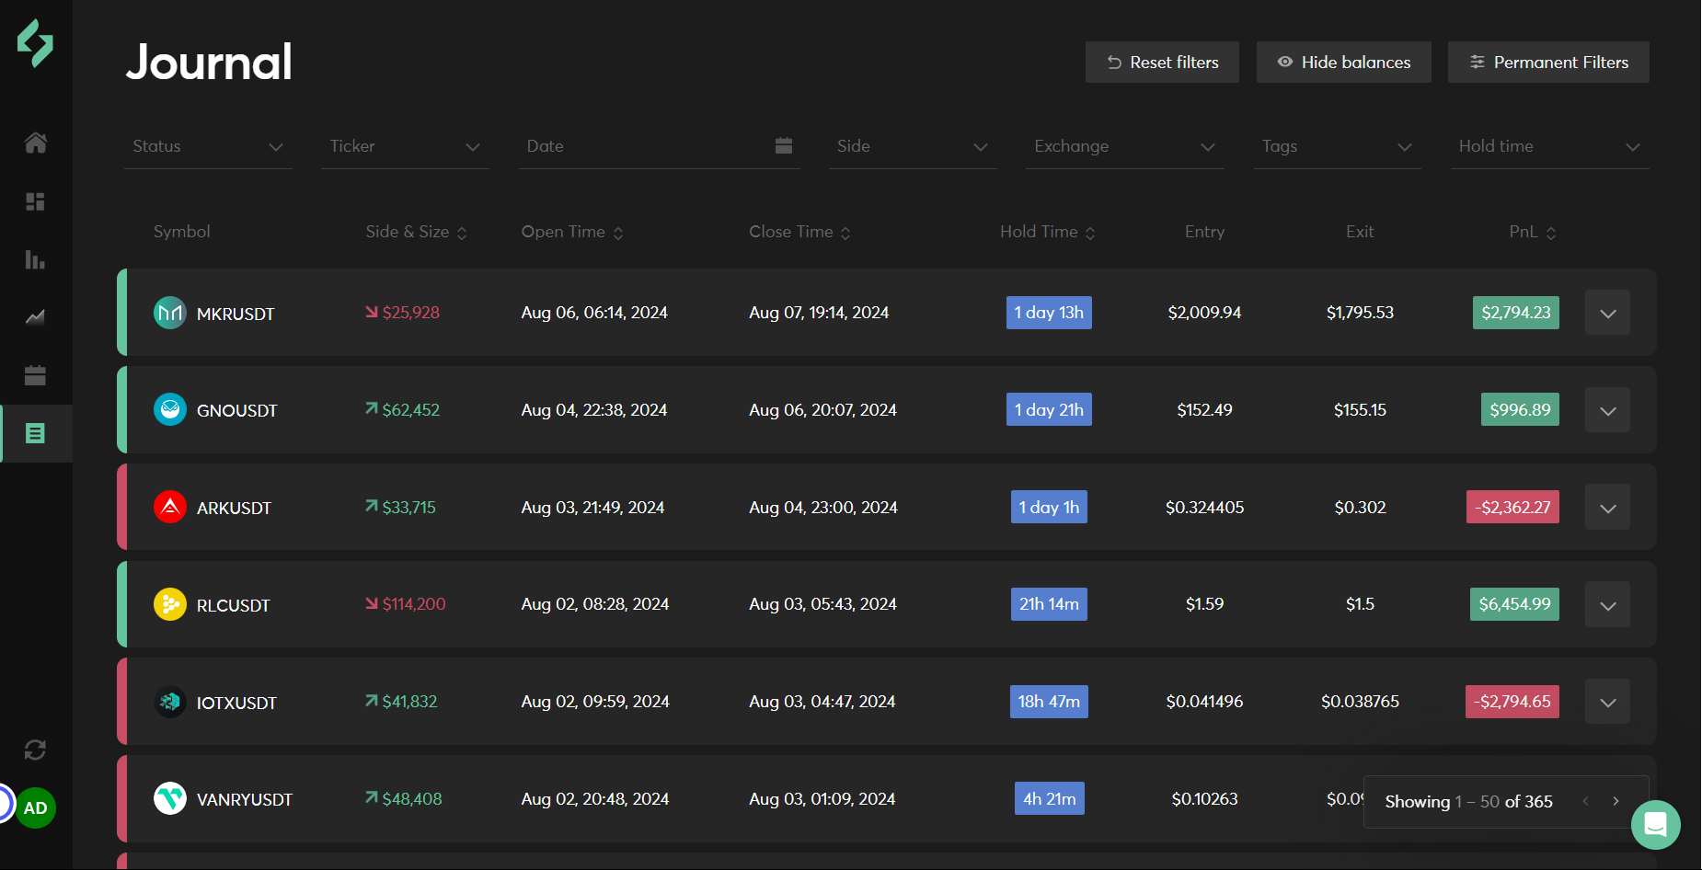Toggle Hide balances

(x=1343, y=63)
